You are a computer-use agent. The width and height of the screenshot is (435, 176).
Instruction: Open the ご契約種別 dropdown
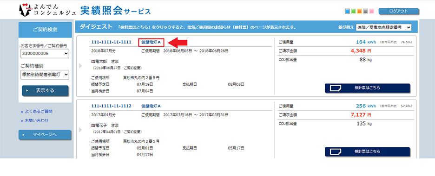45,74
